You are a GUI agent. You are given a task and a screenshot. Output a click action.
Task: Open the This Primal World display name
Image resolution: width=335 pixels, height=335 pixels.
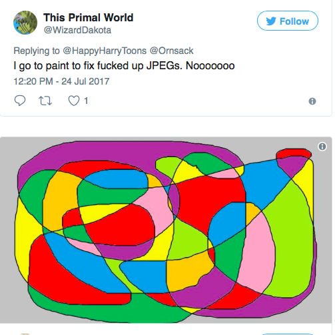89,17
